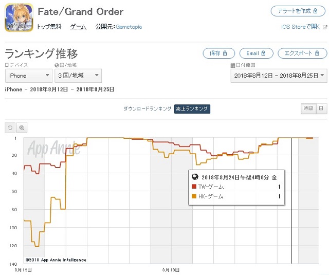Click the lock icon on アラートを作成 button
Screen dimensions: 329x275
click(315, 11)
